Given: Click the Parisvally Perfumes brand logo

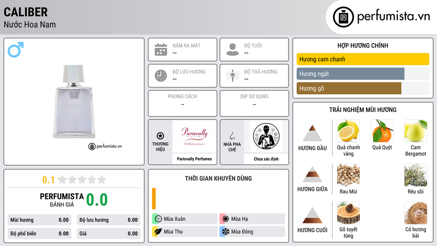Looking at the screenshot, I should pyautogui.click(x=195, y=136).
